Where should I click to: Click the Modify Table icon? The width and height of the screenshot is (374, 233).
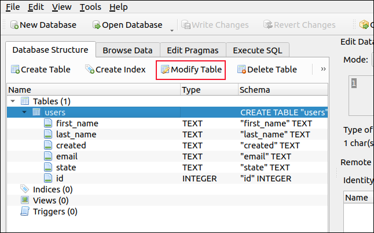(x=165, y=70)
